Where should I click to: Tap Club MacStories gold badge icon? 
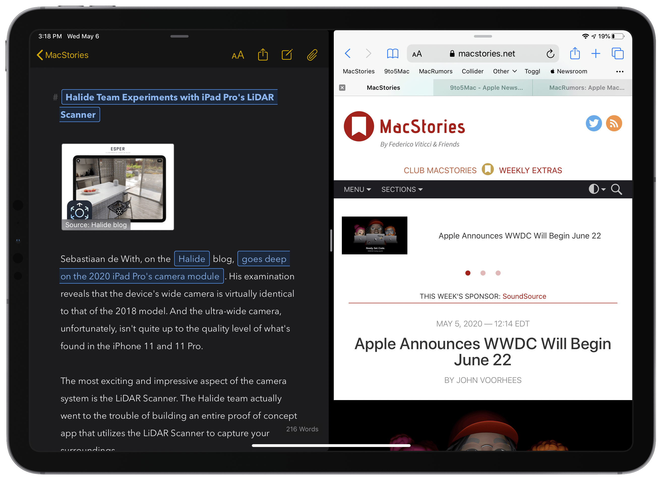point(488,169)
